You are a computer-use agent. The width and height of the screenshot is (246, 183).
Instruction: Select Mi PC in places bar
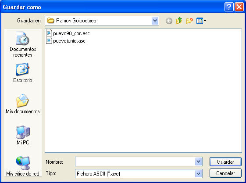pos(23,135)
